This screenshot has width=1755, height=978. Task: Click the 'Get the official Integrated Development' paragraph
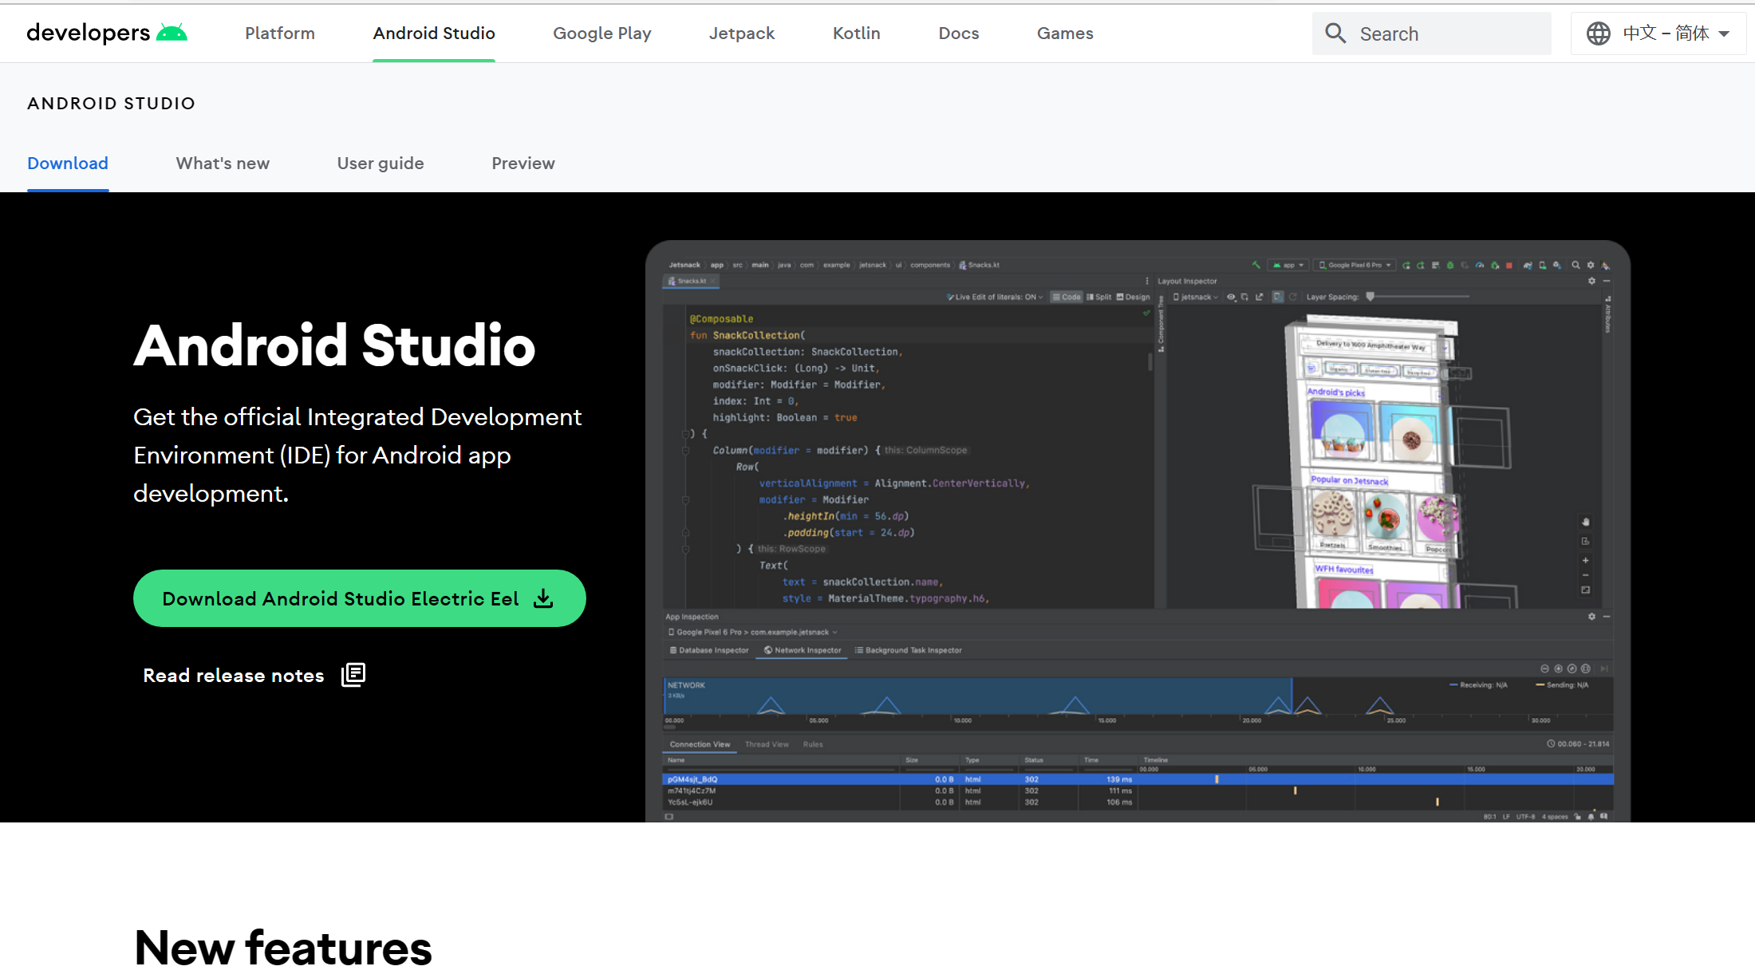358,455
